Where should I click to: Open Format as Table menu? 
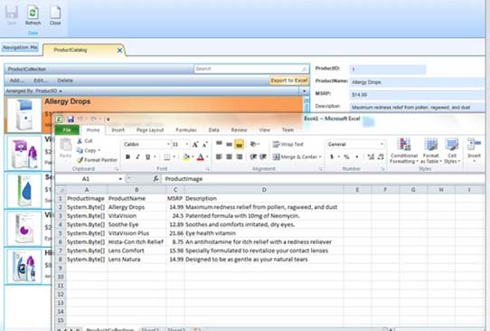(430, 151)
